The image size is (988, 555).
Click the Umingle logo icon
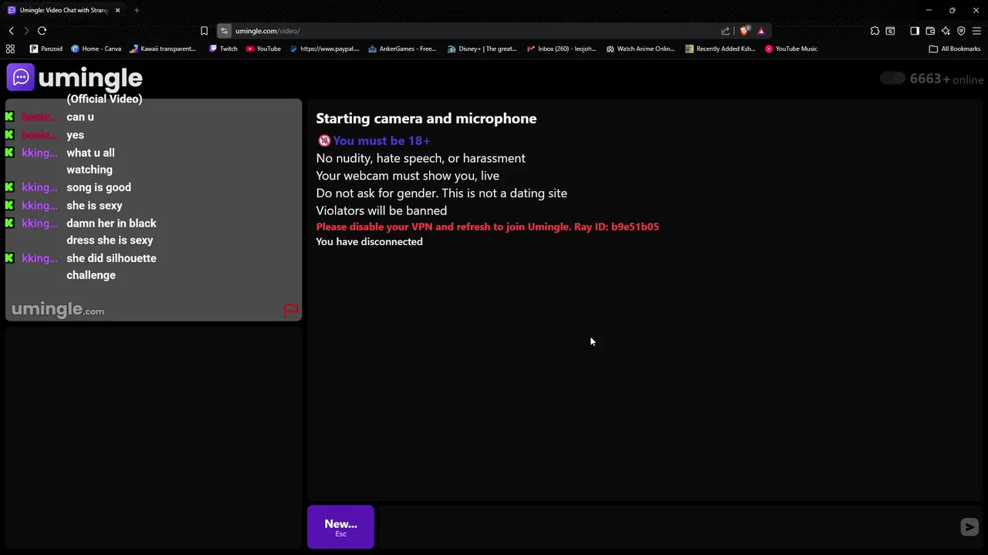21,77
